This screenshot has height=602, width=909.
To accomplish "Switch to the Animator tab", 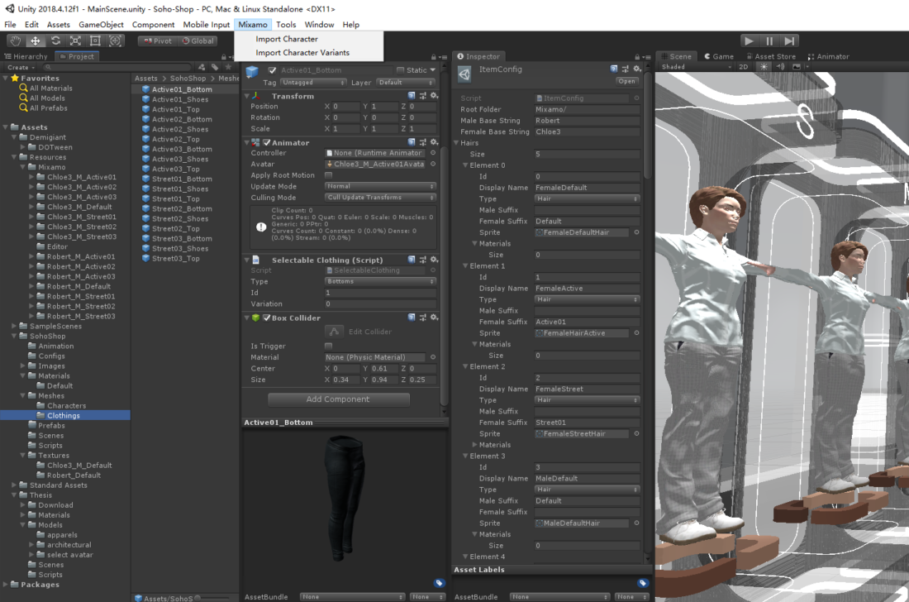I will click(828, 56).
